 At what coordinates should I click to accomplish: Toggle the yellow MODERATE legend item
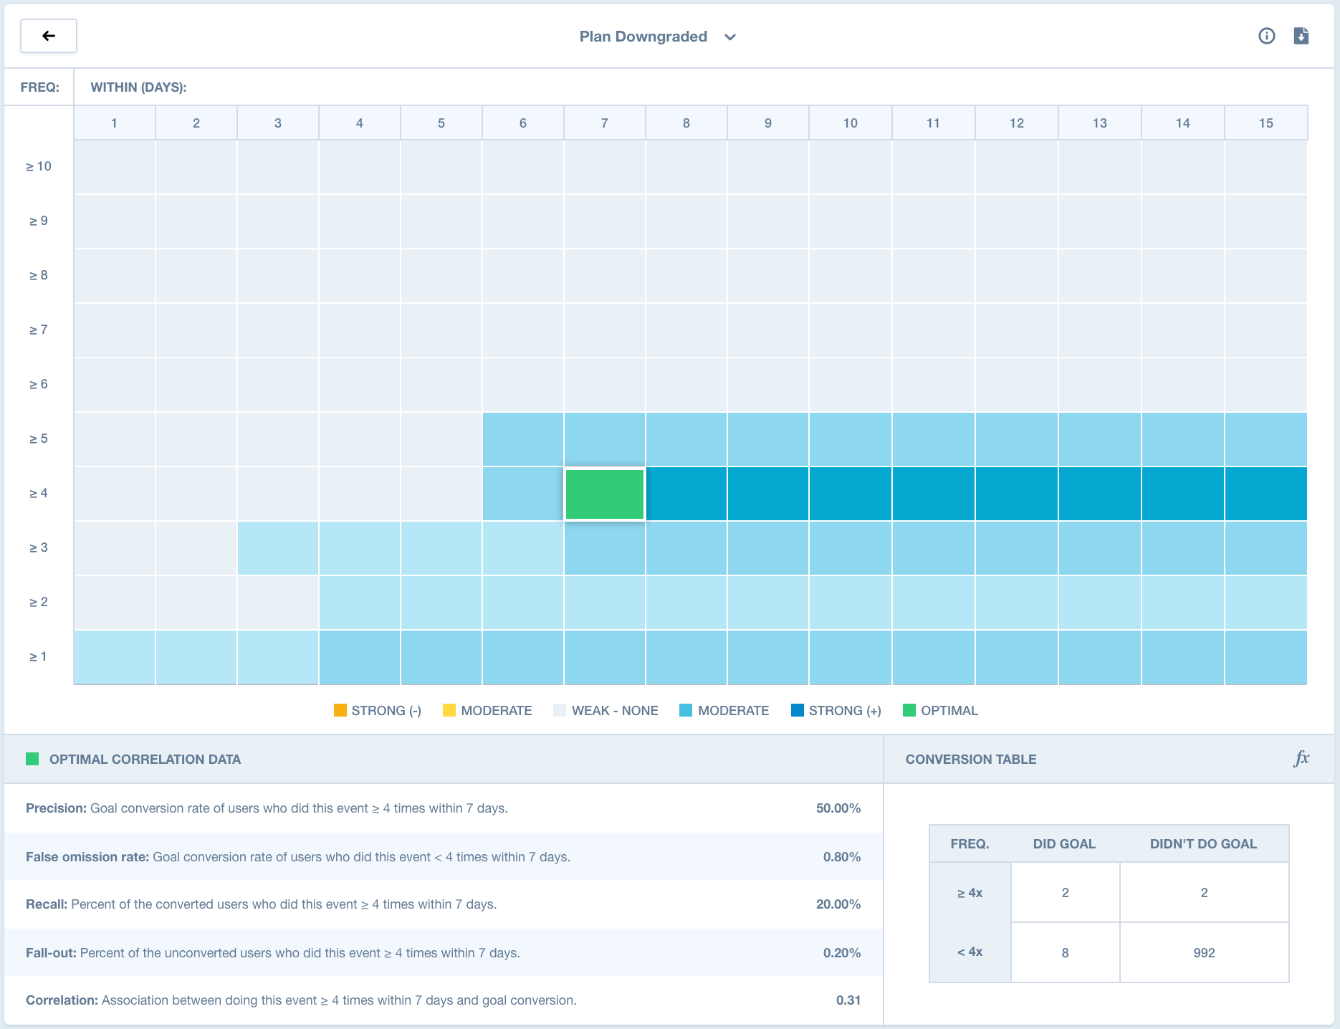pos(448,710)
